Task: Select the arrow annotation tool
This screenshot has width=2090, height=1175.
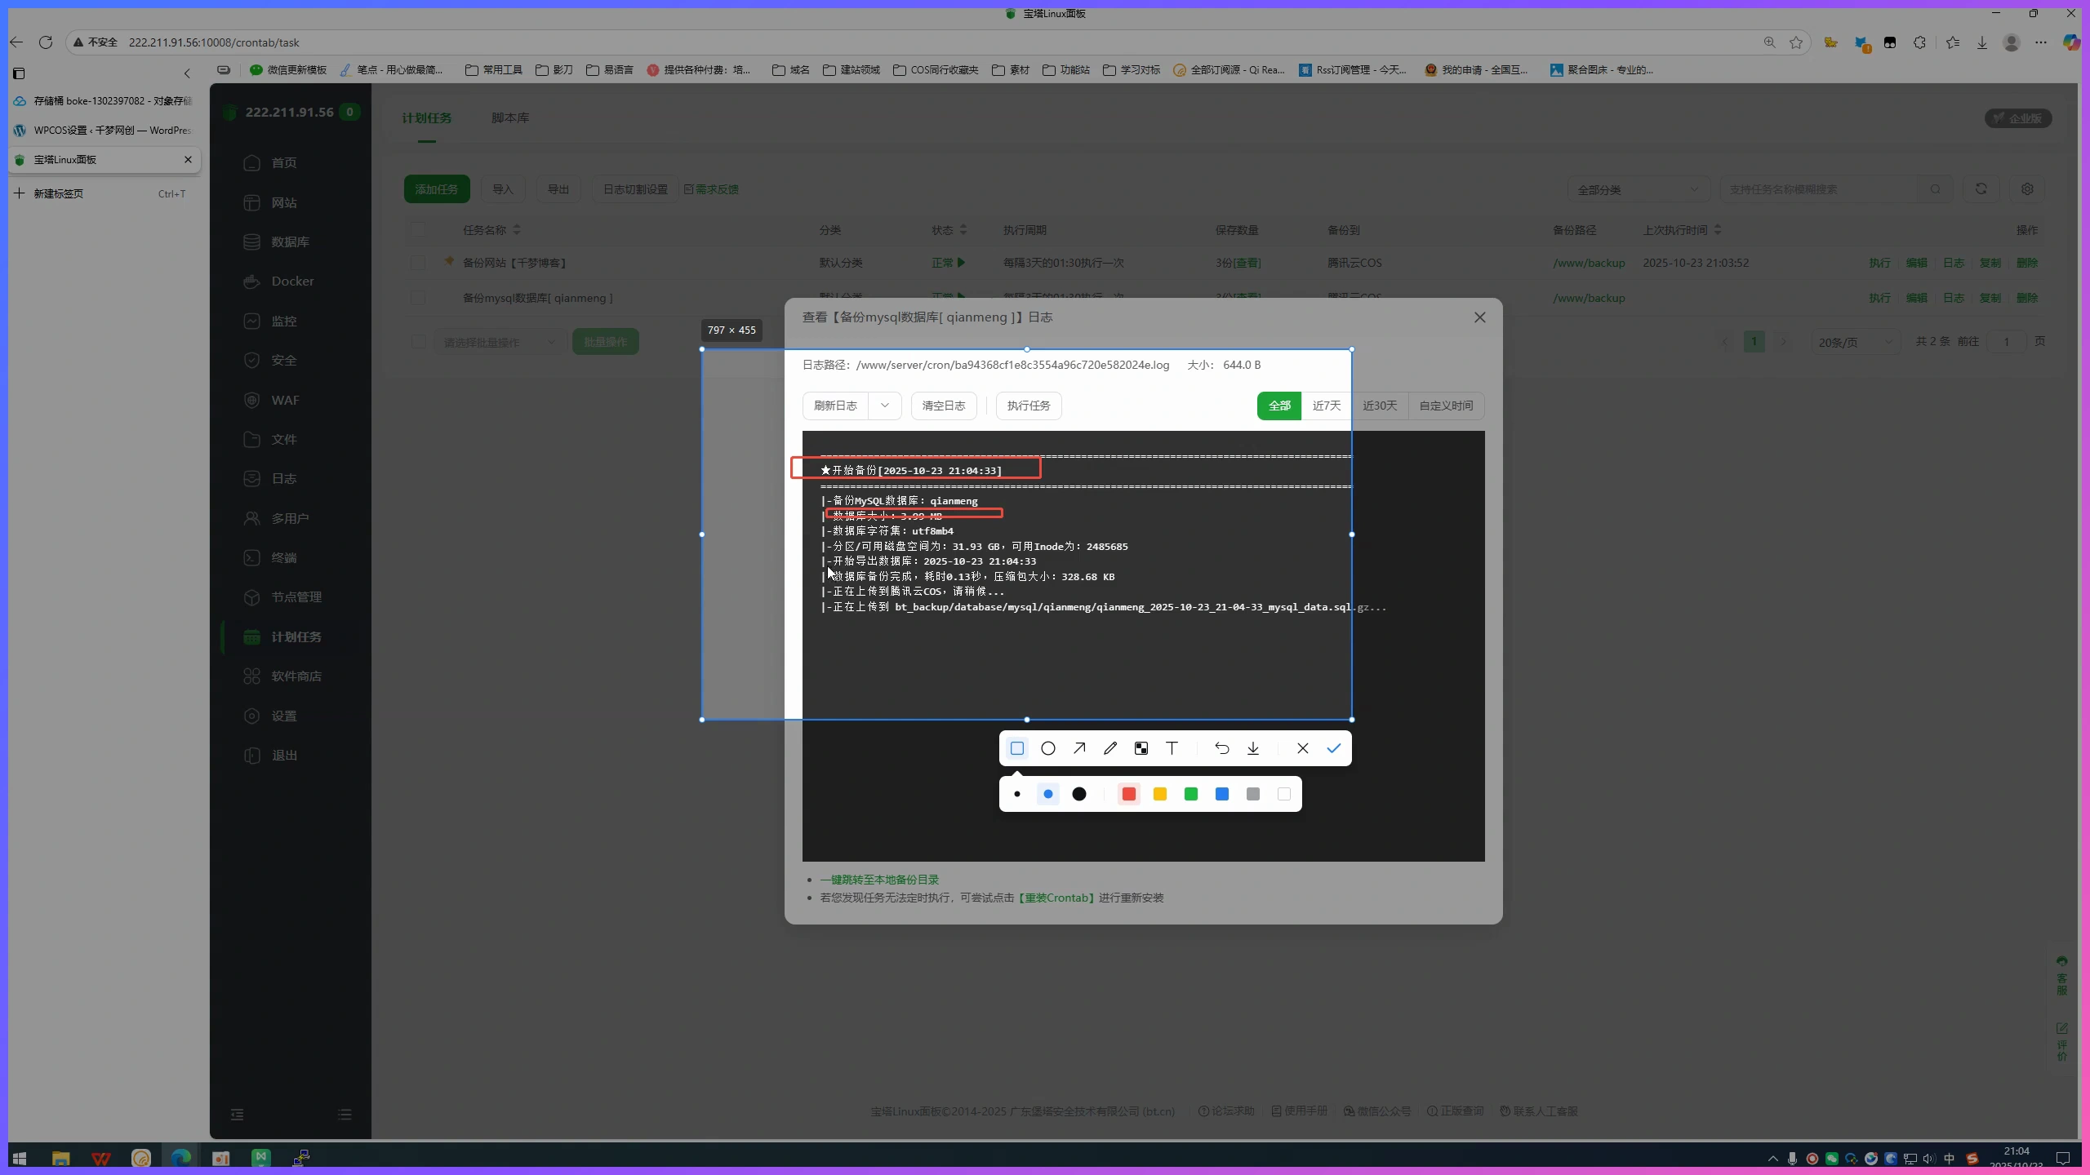Action: pos(1079,748)
